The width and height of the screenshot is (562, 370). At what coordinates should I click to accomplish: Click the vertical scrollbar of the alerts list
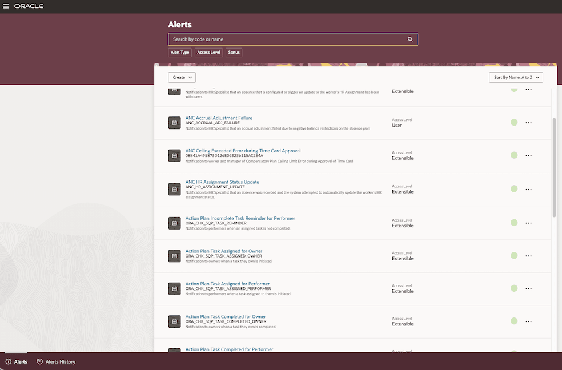click(x=554, y=167)
